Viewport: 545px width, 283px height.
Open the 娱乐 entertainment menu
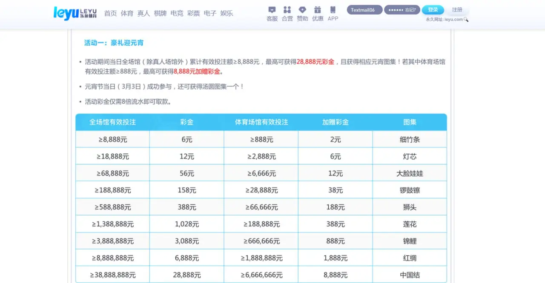tap(226, 13)
